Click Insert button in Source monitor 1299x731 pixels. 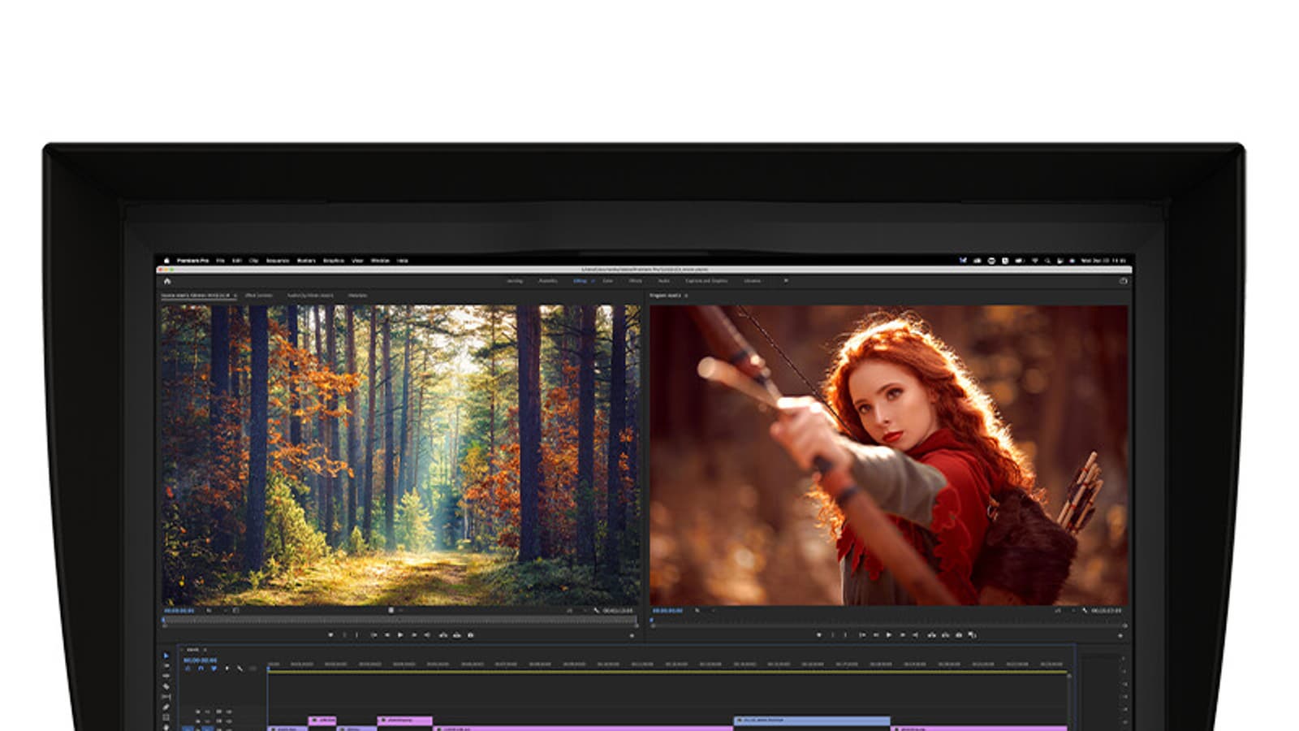tap(442, 635)
